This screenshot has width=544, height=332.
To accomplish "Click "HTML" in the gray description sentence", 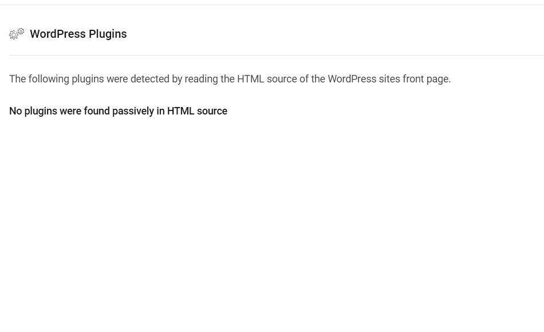I will click(250, 79).
